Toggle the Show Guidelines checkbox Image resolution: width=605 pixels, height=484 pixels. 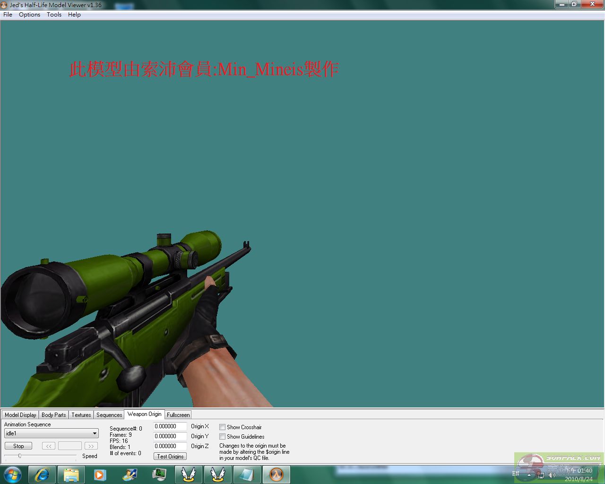coord(222,437)
